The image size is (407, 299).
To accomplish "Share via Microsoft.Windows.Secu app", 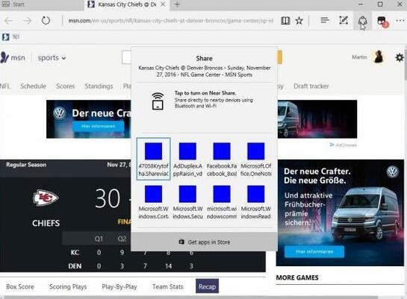I will pos(187,202).
